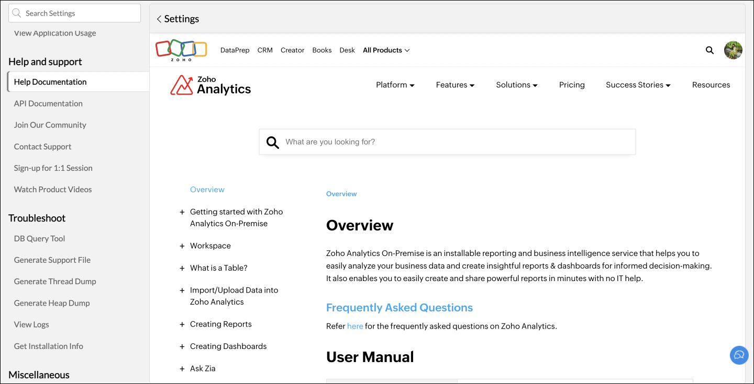
Task: Open Watch Product Videos
Action: pyautogui.click(x=53, y=190)
